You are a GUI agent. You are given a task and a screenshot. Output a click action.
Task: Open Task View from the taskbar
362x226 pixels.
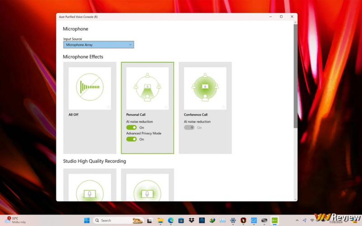coord(150,221)
